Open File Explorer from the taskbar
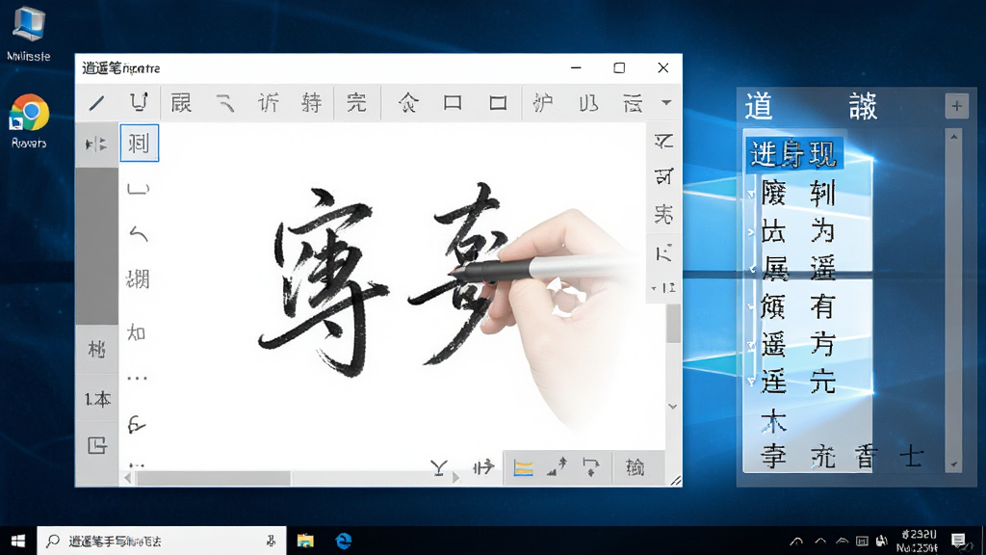This screenshot has width=986, height=555. pos(305,541)
